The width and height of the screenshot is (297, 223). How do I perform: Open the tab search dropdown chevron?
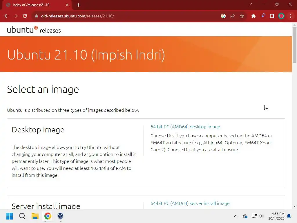point(250,4)
